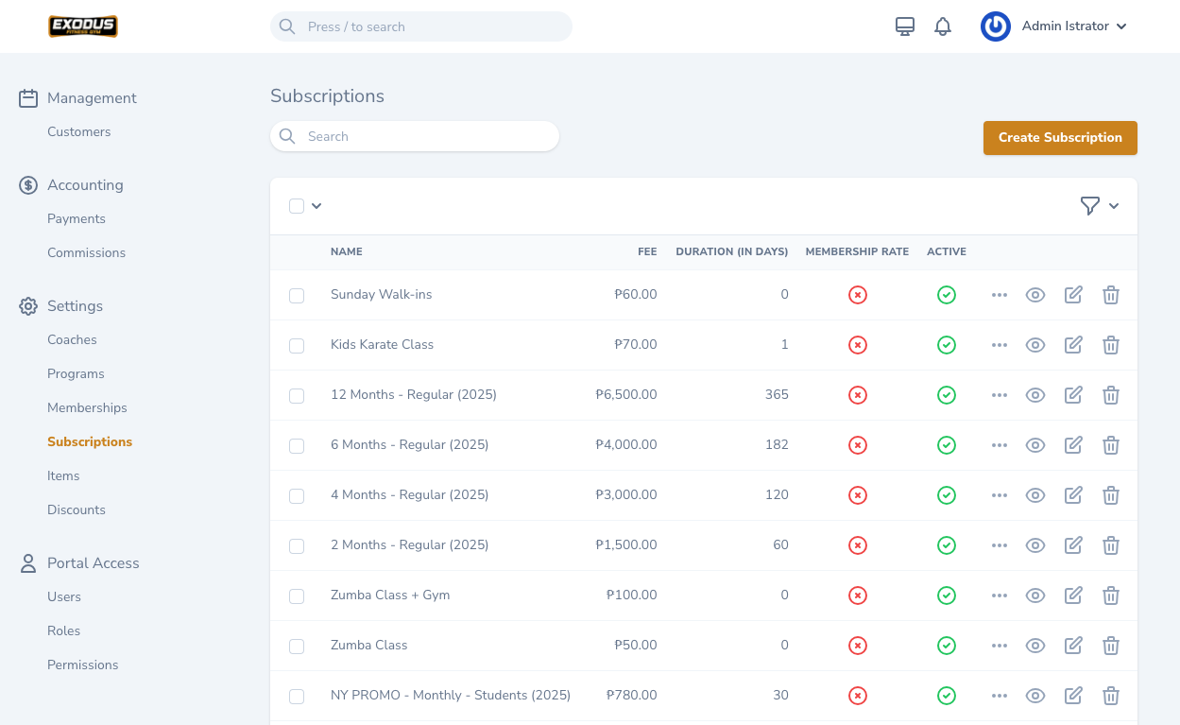The width and height of the screenshot is (1180, 725).
Task: View the 12 Months - Regular subscription
Action: coord(1035,395)
